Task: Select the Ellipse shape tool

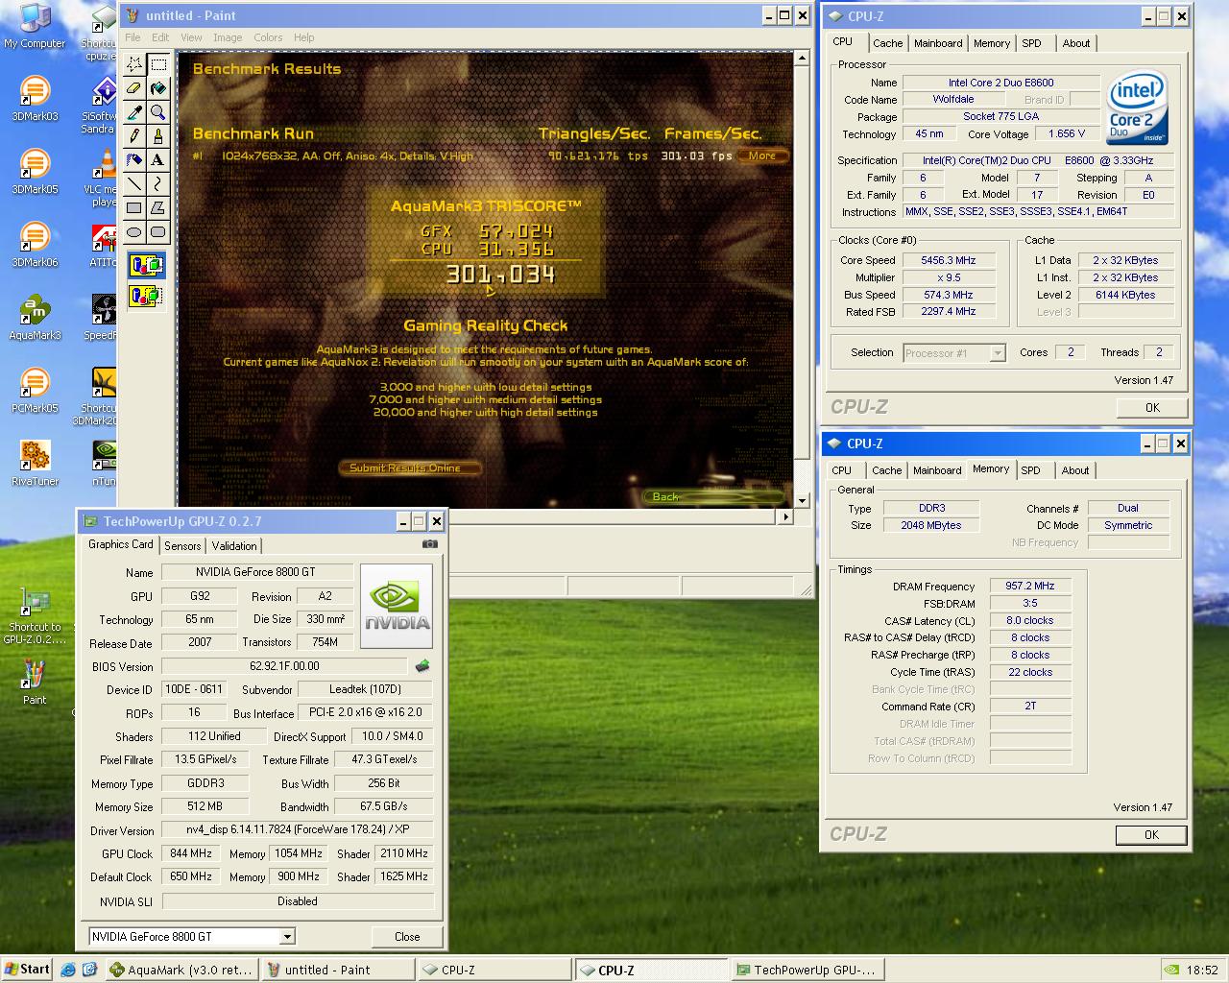Action: (134, 232)
